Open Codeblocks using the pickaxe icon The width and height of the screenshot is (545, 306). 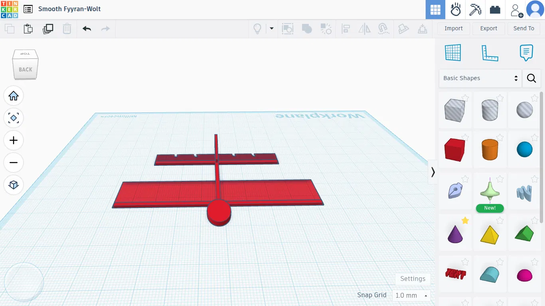[475, 10]
